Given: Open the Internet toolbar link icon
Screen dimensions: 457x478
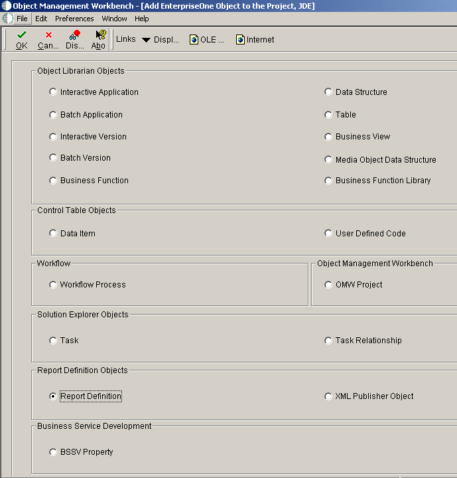Looking at the screenshot, I should [240, 40].
